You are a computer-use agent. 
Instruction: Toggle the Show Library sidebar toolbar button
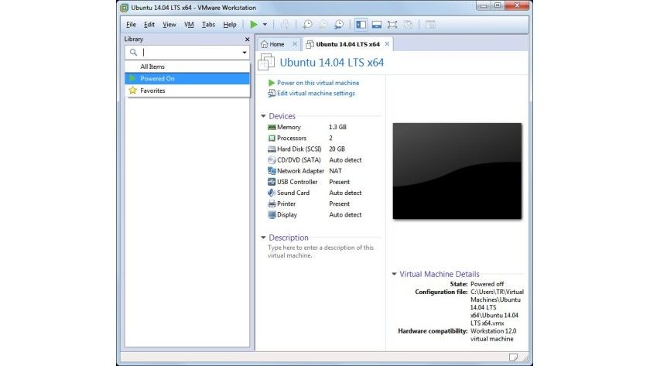pos(361,25)
